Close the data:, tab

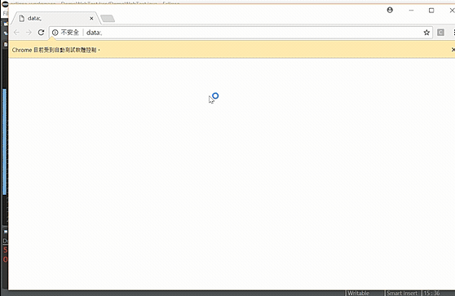91,18
